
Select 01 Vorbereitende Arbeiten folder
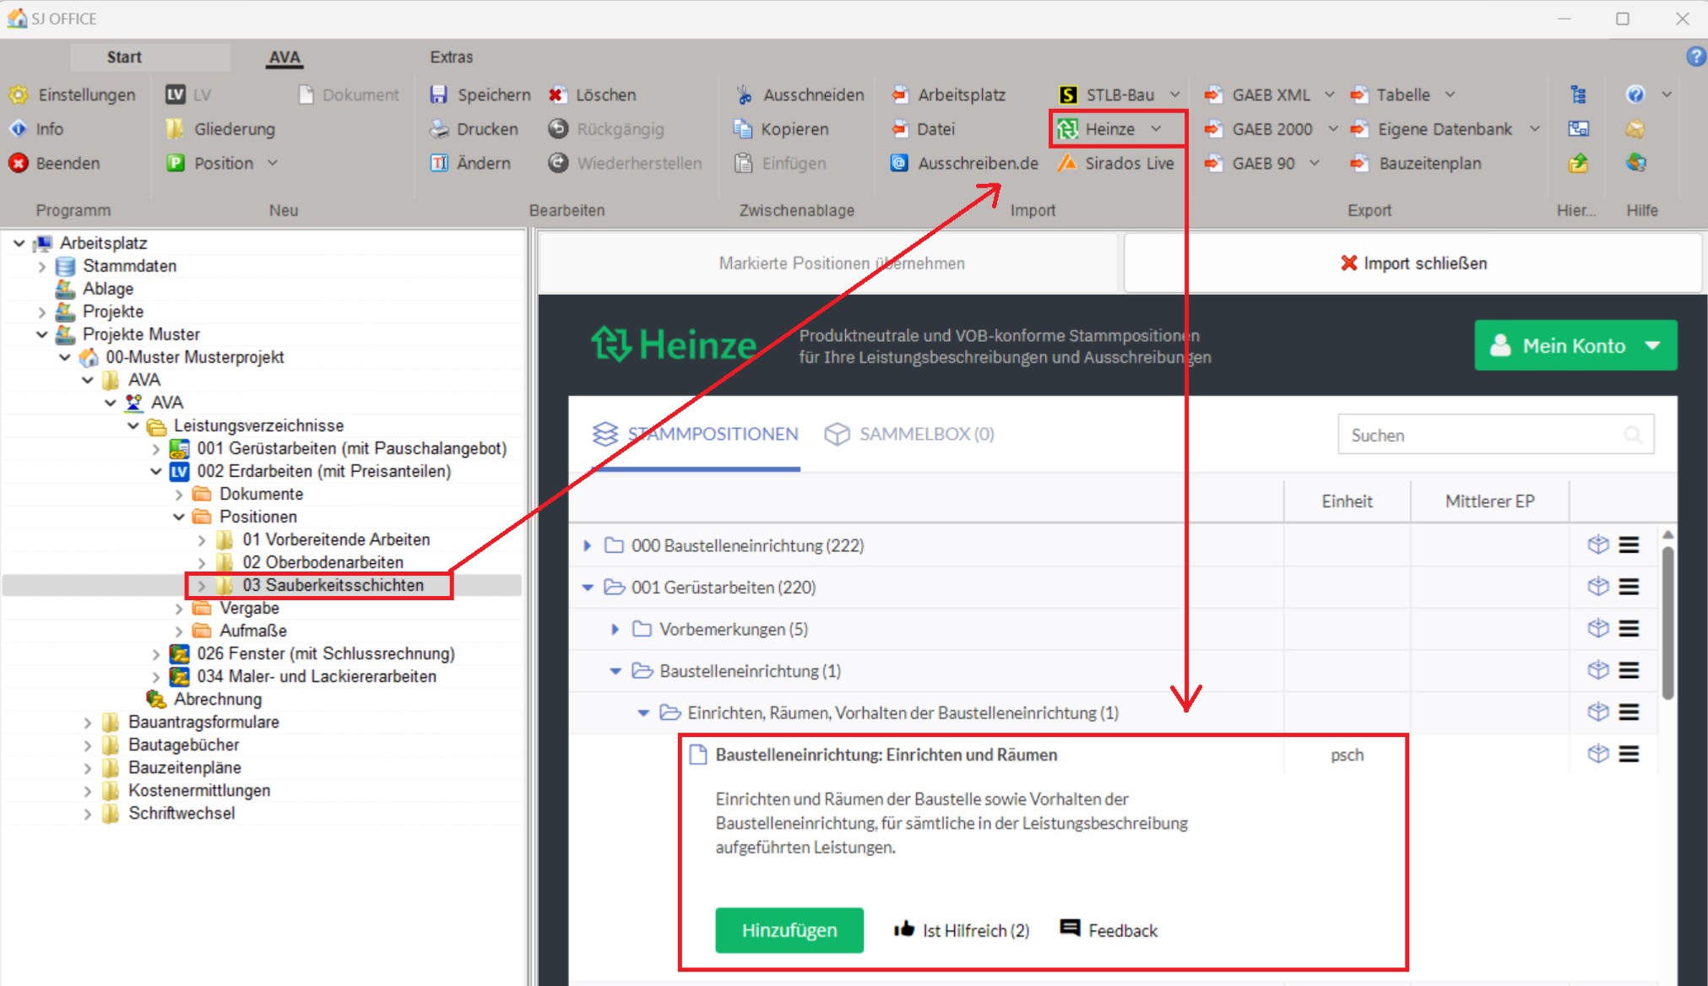tap(336, 539)
